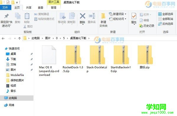Image resolution: width=177 pixels, height=116 pixels.
Task: Click 此电脑 in the address bar
Action: [x=36, y=38]
